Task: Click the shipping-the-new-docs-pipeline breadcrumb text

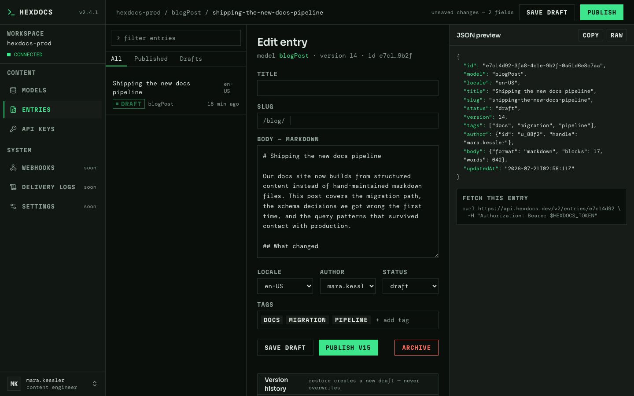Action: 268,12
